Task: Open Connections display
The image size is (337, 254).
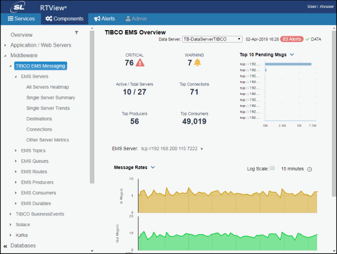Action: pos(39,130)
